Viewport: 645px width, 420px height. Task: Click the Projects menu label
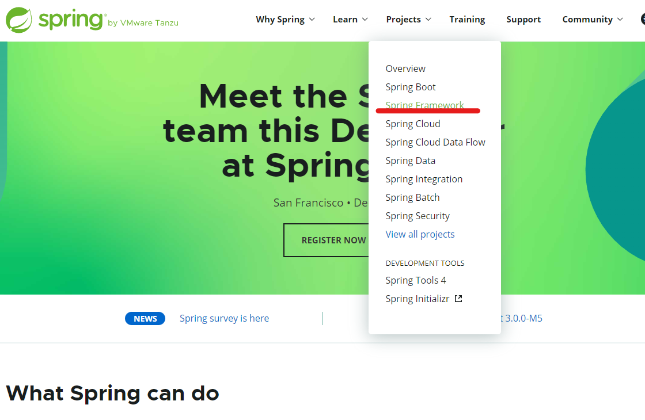(x=403, y=20)
